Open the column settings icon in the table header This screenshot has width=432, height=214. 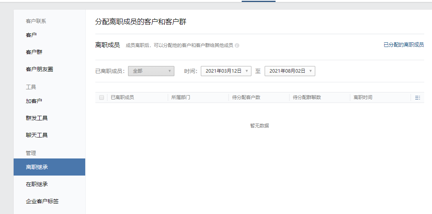(x=417, y=98)
